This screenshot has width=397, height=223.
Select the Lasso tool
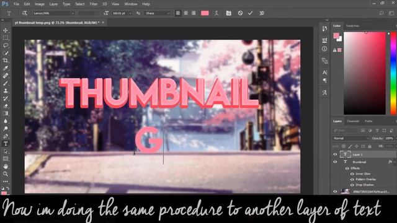click(6, 45)
